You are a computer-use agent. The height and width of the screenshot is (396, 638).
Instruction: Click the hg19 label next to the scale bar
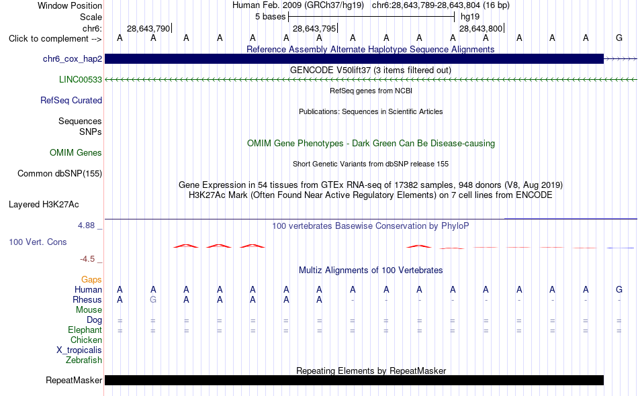point(470,17)
